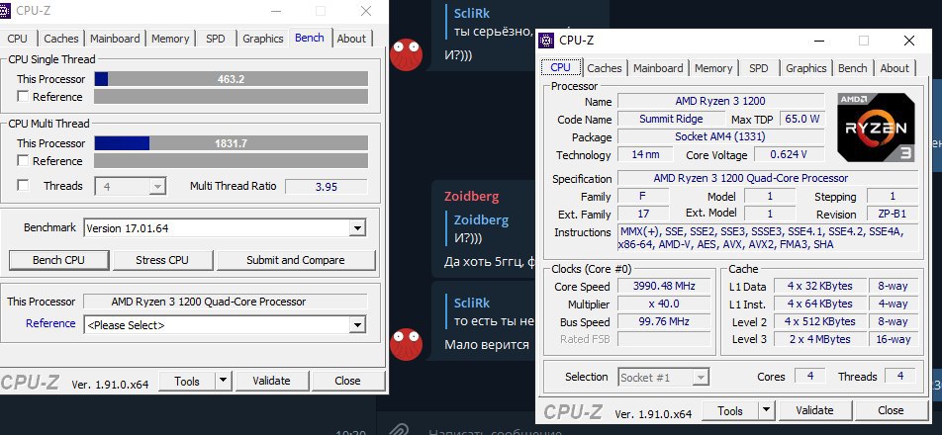Image resolution: width=942 pixels, height=435 pixels.
Task: Toggle the Threads checkbox
Action: (x=23, y=185)
